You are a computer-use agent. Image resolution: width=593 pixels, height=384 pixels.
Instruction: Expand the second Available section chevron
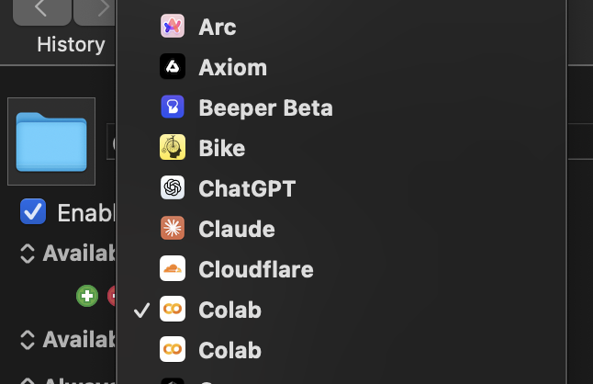[x=28, y=339]
